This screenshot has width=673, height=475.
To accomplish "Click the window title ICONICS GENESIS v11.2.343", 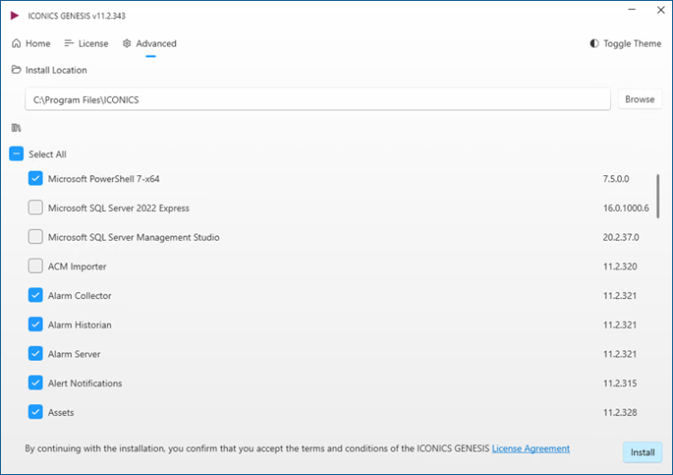I will [76, 16].
